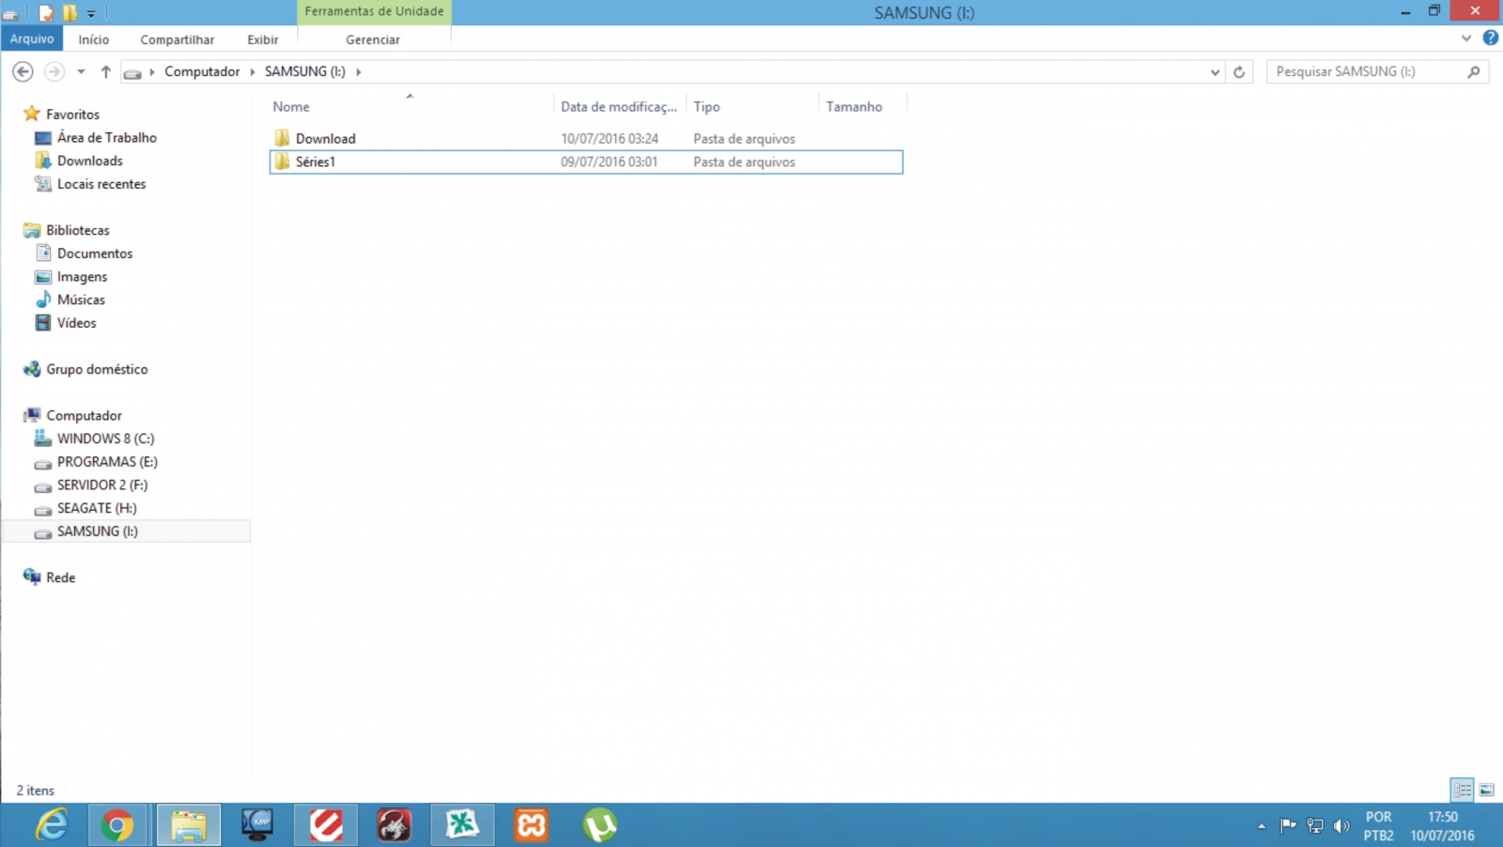The width and height of the screenshot is (1503, 847).
Task: Open the Arquivo menu
Action: (x=32, y=38)
